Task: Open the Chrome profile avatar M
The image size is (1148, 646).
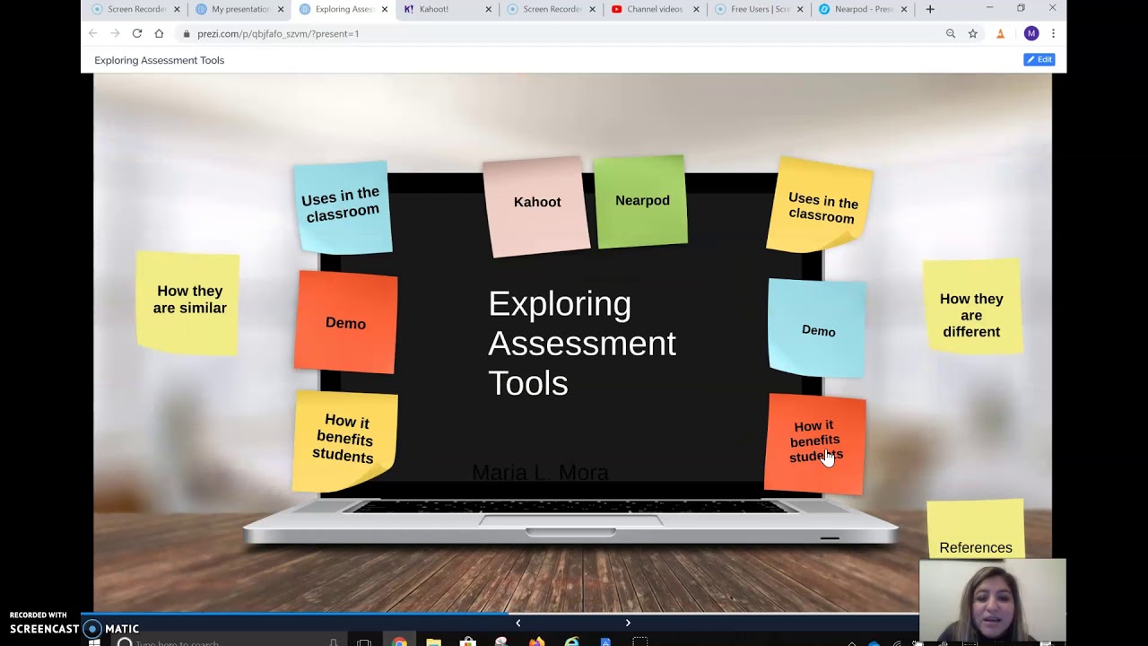Action: tap(1031, 33)
